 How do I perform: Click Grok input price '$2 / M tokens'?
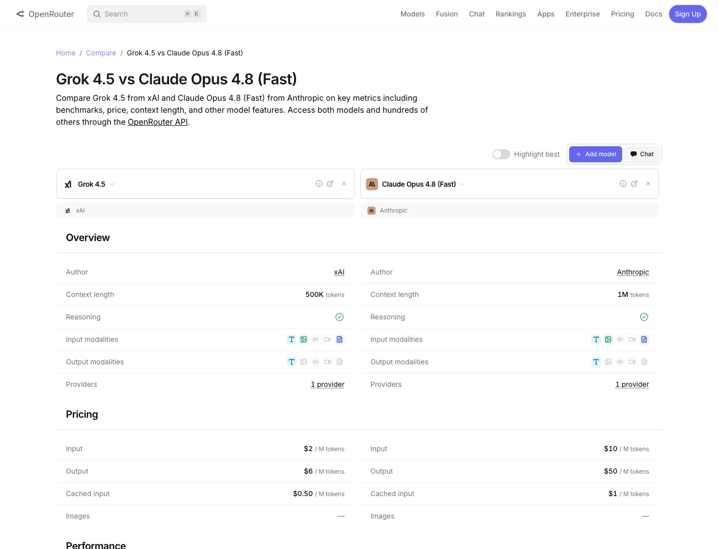click(324, 449)
